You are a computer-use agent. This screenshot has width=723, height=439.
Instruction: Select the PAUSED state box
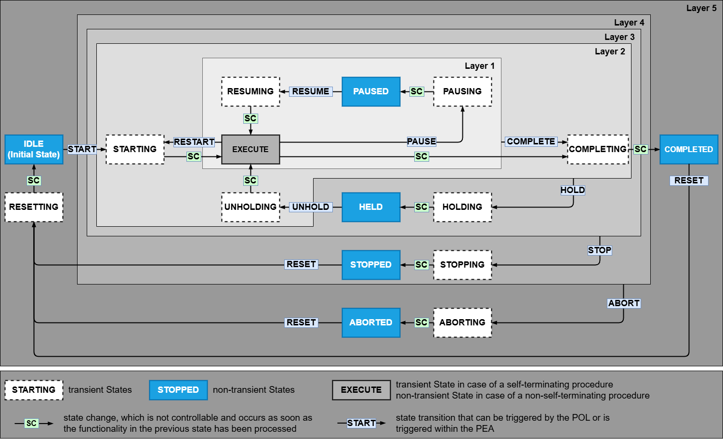click(x=371, y=91)
